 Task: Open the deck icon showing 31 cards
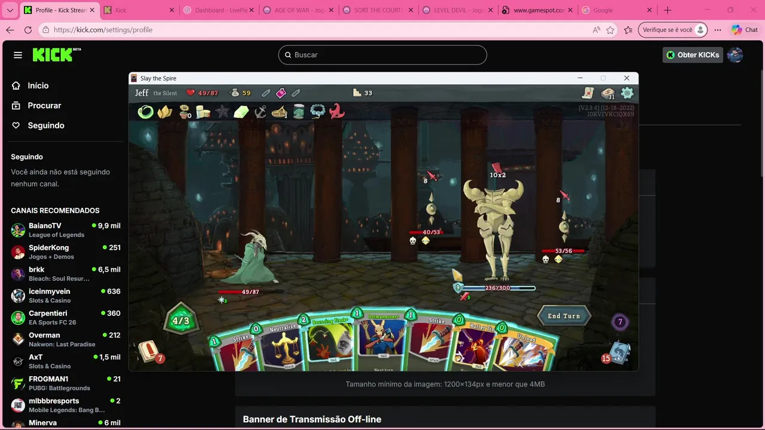click(608, 93)
